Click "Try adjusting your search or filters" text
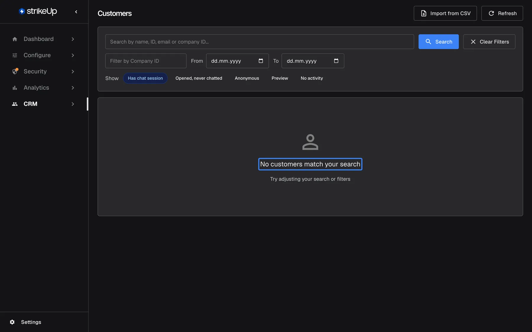532x332 pixels. [310, 179]
